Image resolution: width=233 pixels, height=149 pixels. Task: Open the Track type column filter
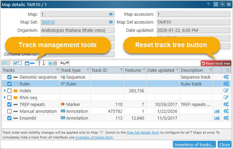[x=87, y=70]
